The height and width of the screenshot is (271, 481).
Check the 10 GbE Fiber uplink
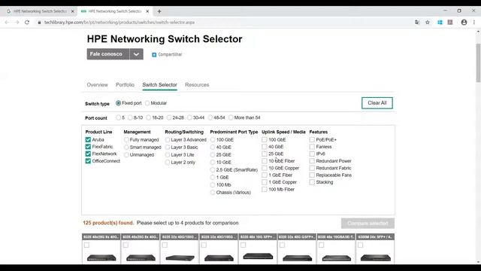pyautogui.click(x=265, y=161)
